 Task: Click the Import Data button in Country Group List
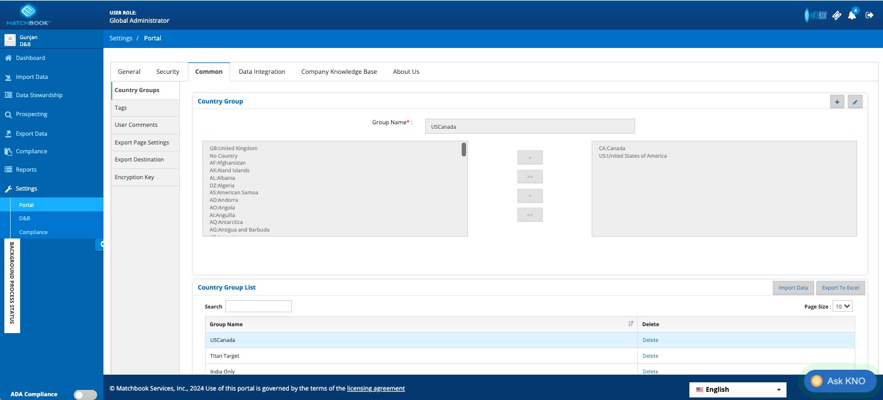[x=793, y=288]
